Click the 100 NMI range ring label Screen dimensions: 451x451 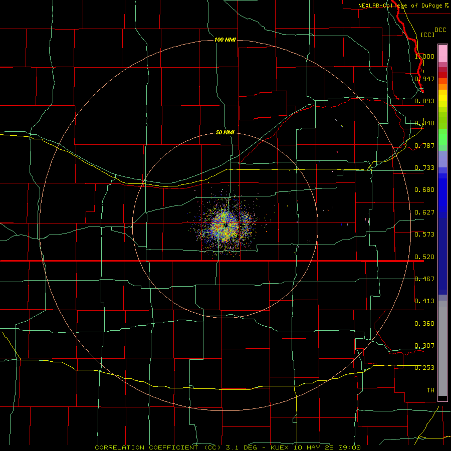(x=225, y=40)
